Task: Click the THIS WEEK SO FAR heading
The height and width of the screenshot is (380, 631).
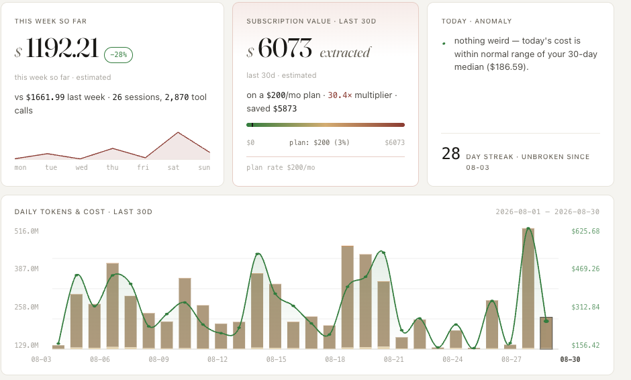Action: click(50, 21)
